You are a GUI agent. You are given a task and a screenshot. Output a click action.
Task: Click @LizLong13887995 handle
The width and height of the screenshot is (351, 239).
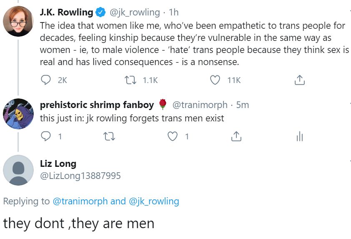pyautogui.click(x=80, y=176)
